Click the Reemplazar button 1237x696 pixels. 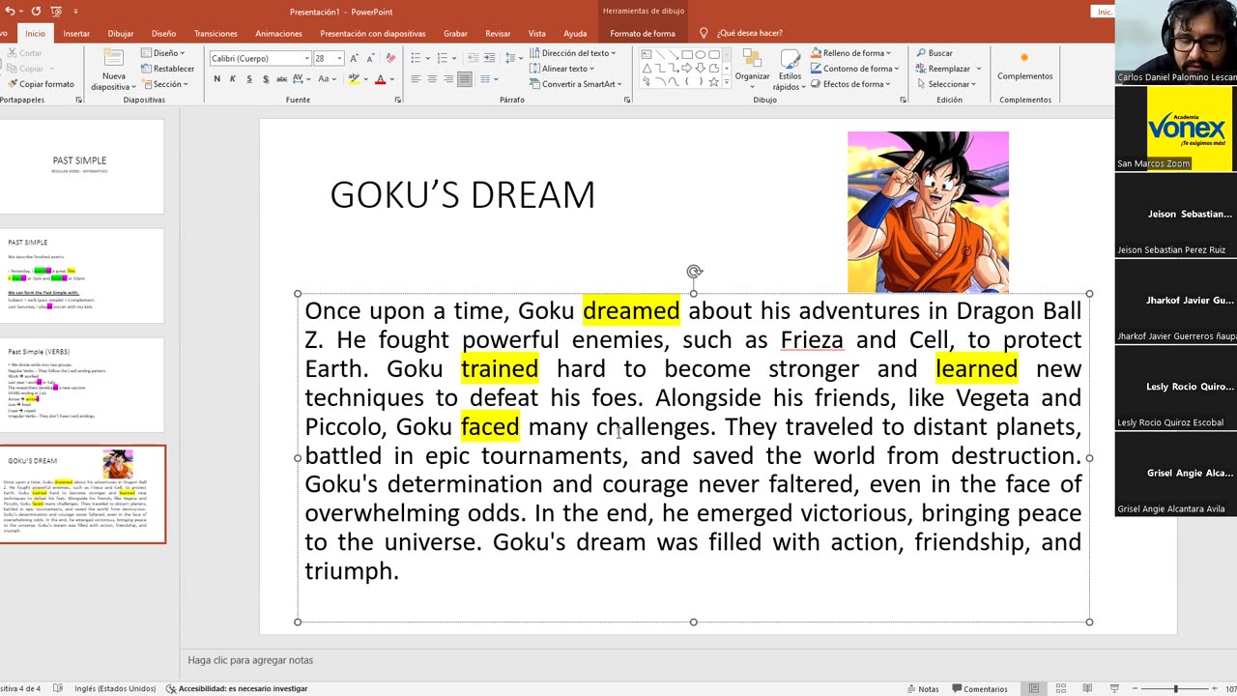click(948, 69)
